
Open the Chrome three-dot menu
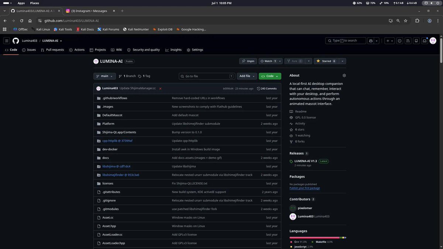(x=437, y=21)
